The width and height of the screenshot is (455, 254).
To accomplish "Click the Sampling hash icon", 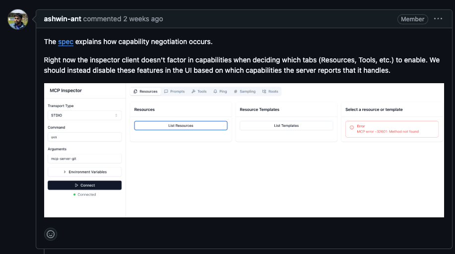I will tap(236, 92).
